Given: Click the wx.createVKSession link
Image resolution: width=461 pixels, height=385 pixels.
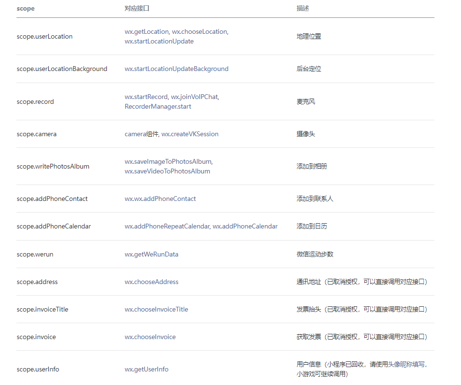Looking at the screenshot, I should click(190, 134).
